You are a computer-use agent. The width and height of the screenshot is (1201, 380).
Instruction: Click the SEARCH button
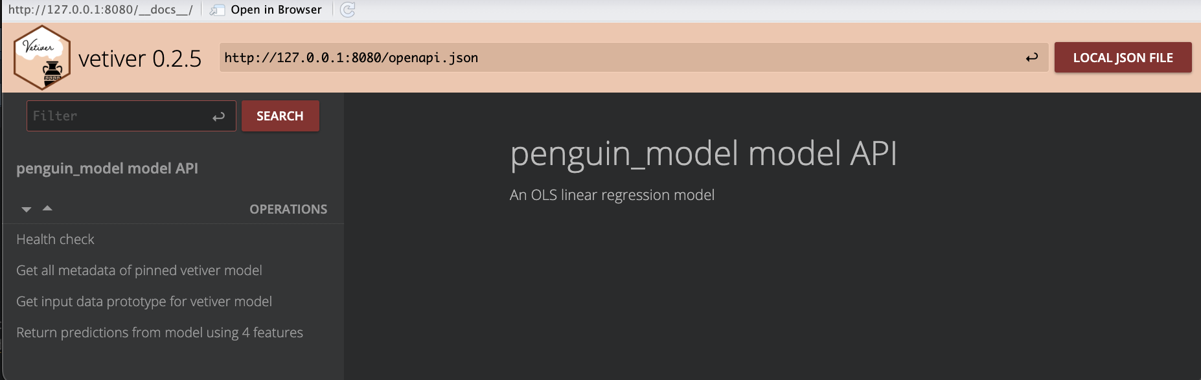(x=280, y=116)
